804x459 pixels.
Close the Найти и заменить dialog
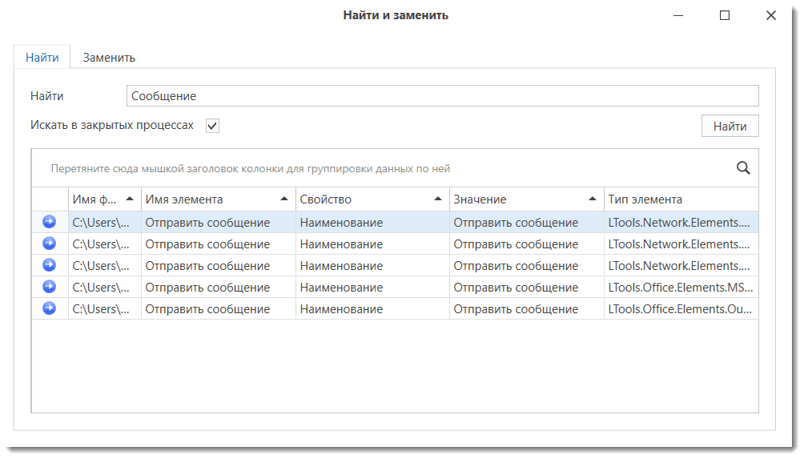pos(771,15)
